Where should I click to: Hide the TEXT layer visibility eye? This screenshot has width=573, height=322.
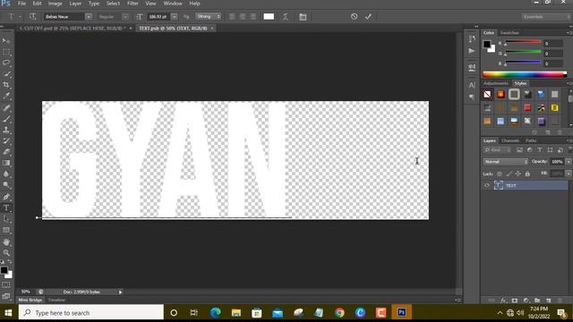[487, 185]
